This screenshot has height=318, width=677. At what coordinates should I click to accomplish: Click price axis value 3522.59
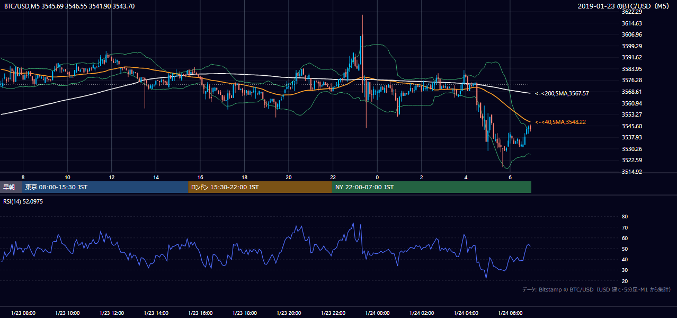click(633, 160)
